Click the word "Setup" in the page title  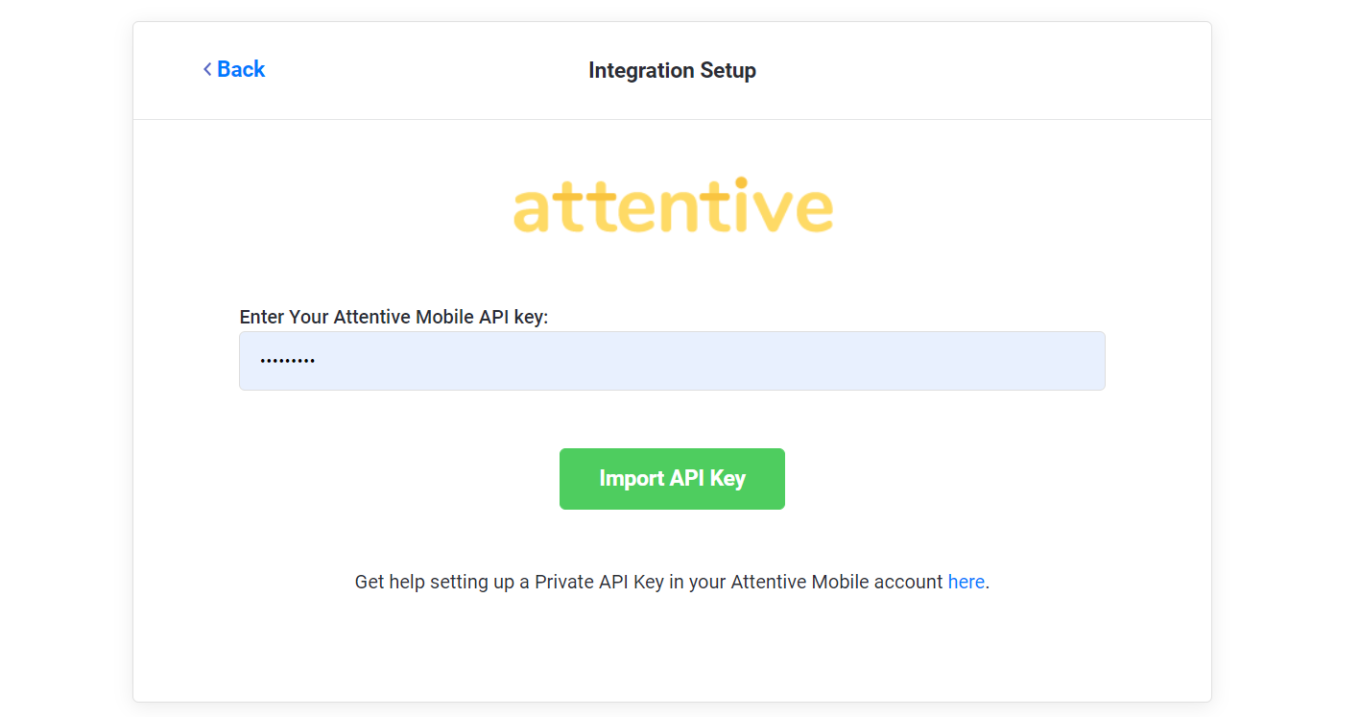728,70
